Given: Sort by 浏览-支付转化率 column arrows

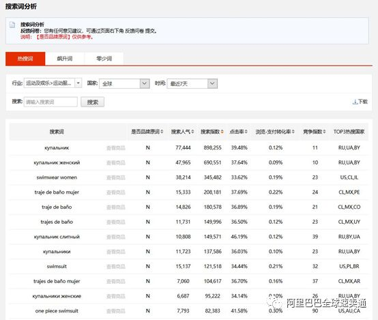Looking at the screenshot, I should pyautogui.click(x=293, y=132).
